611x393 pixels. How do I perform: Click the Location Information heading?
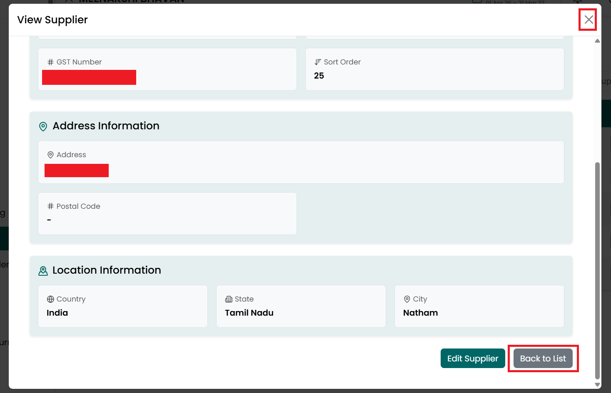pyautogui.click(x=107, y=270)
